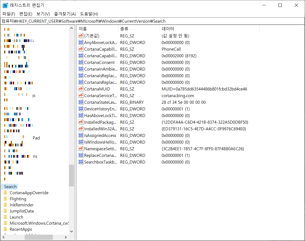
Task: Click the 0x00002000 (8192) data cell
Action: coord(179,56)
